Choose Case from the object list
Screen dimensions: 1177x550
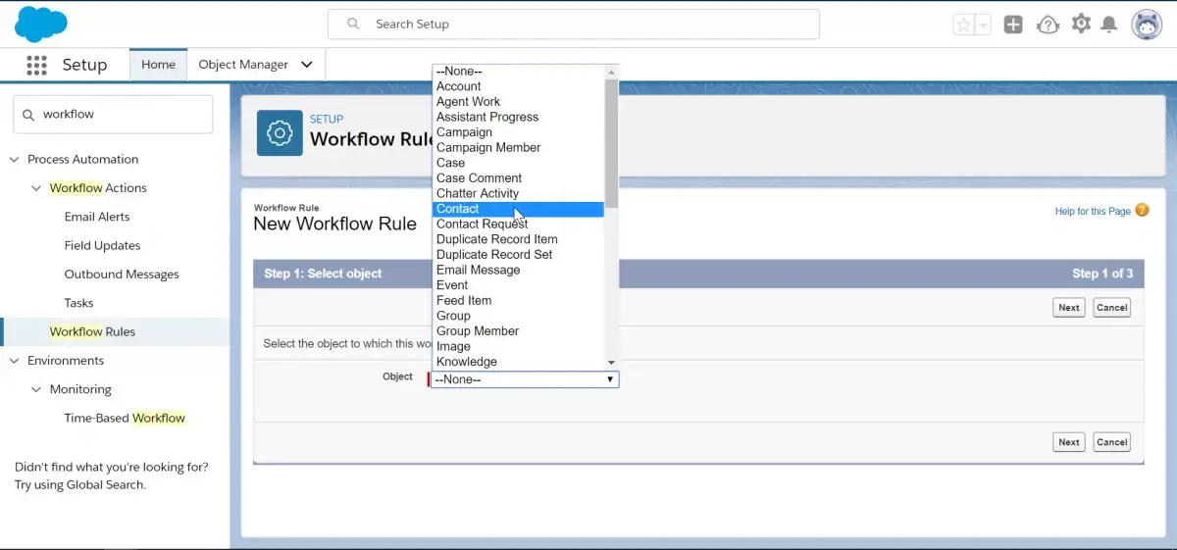click(518, 163)
